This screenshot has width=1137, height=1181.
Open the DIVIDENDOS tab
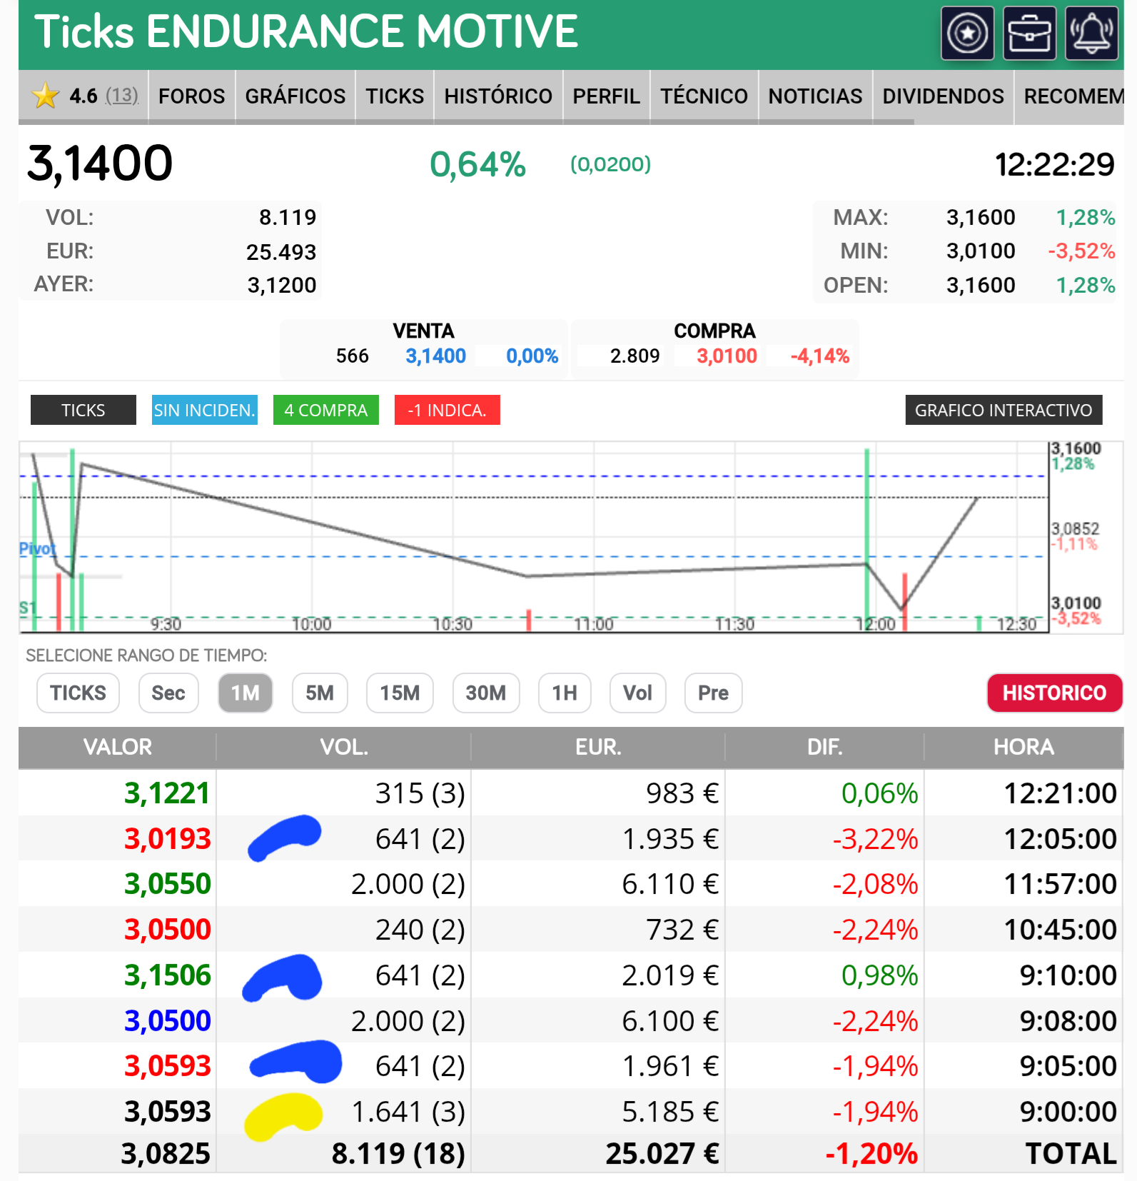coord(942,96)
